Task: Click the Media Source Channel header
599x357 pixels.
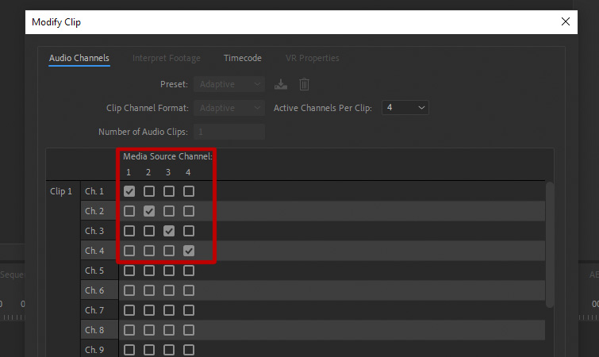Action: point(167,156)
